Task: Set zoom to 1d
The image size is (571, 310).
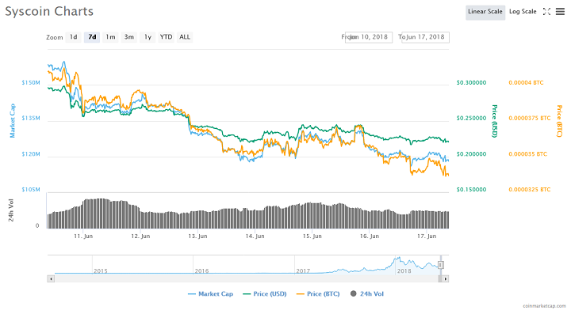Action: pos(73,37)
